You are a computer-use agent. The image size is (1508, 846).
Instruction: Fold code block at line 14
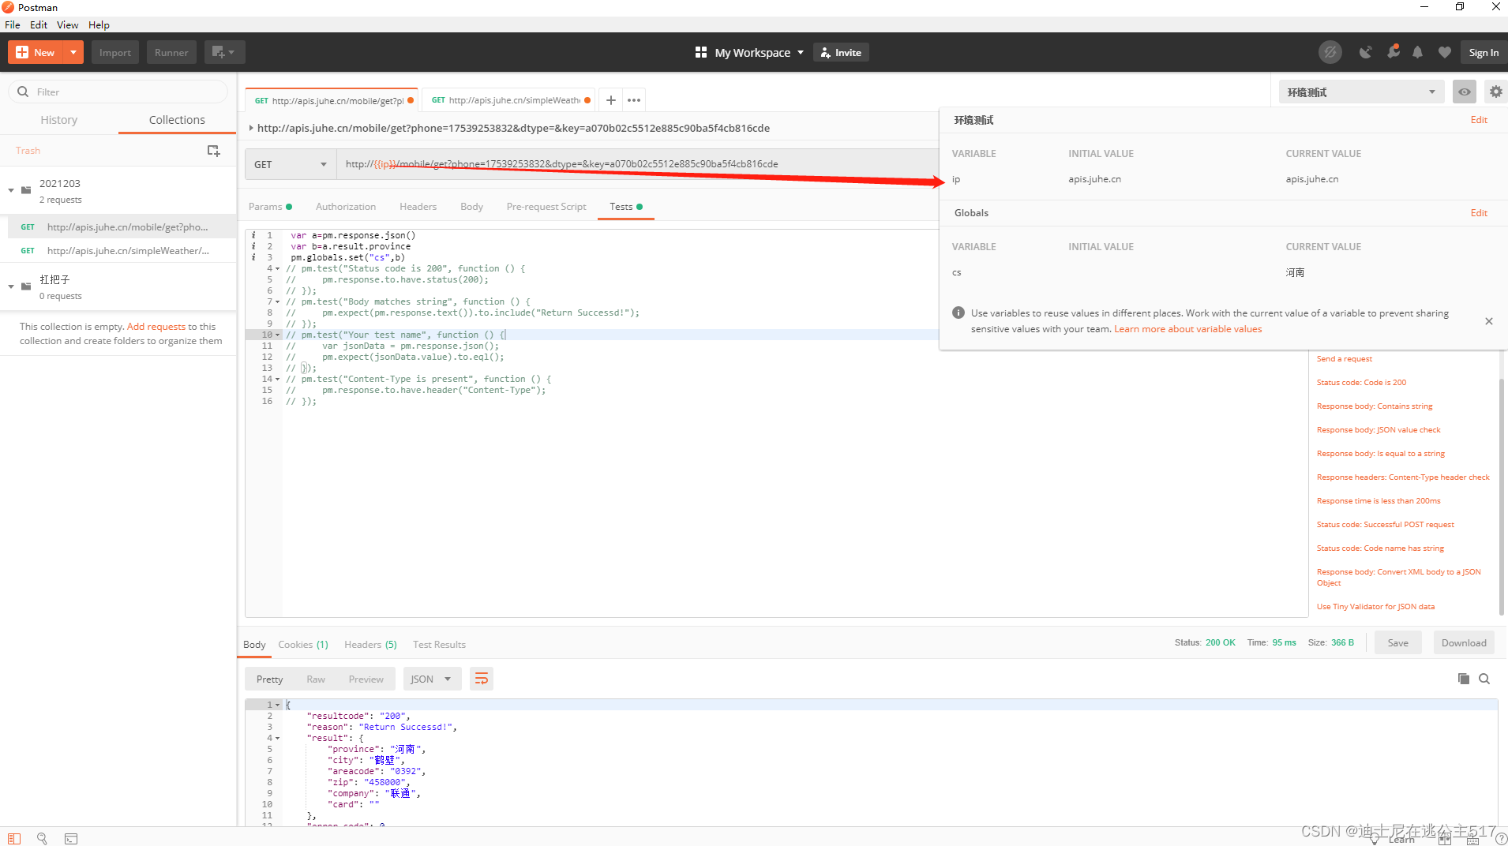click(x=277, y=379)
